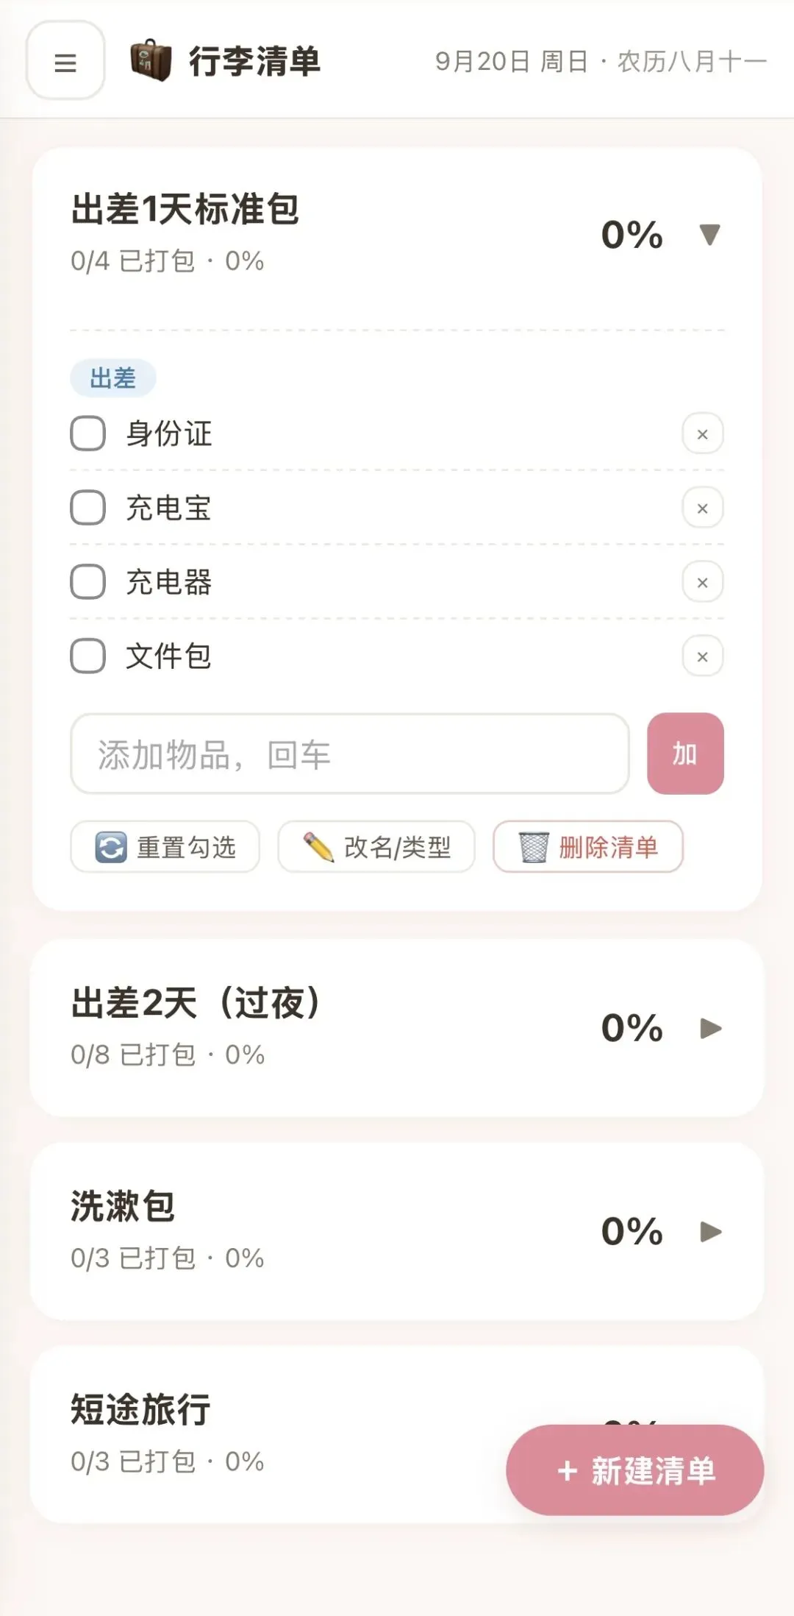Expand the 洗漱包 list
794x1616 pixels.
711,1231
